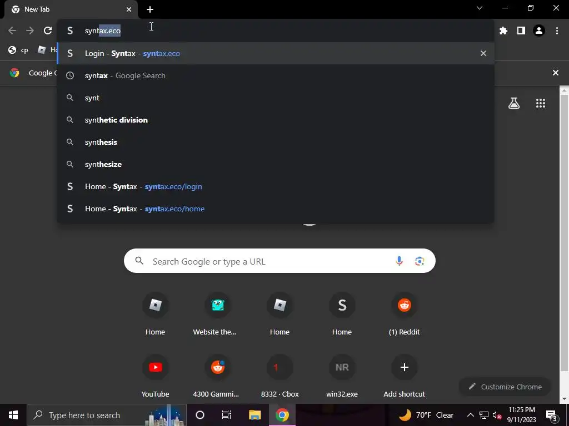Click the page's vertical scrollbar
The image size is (569, 426).
(564, 232)
